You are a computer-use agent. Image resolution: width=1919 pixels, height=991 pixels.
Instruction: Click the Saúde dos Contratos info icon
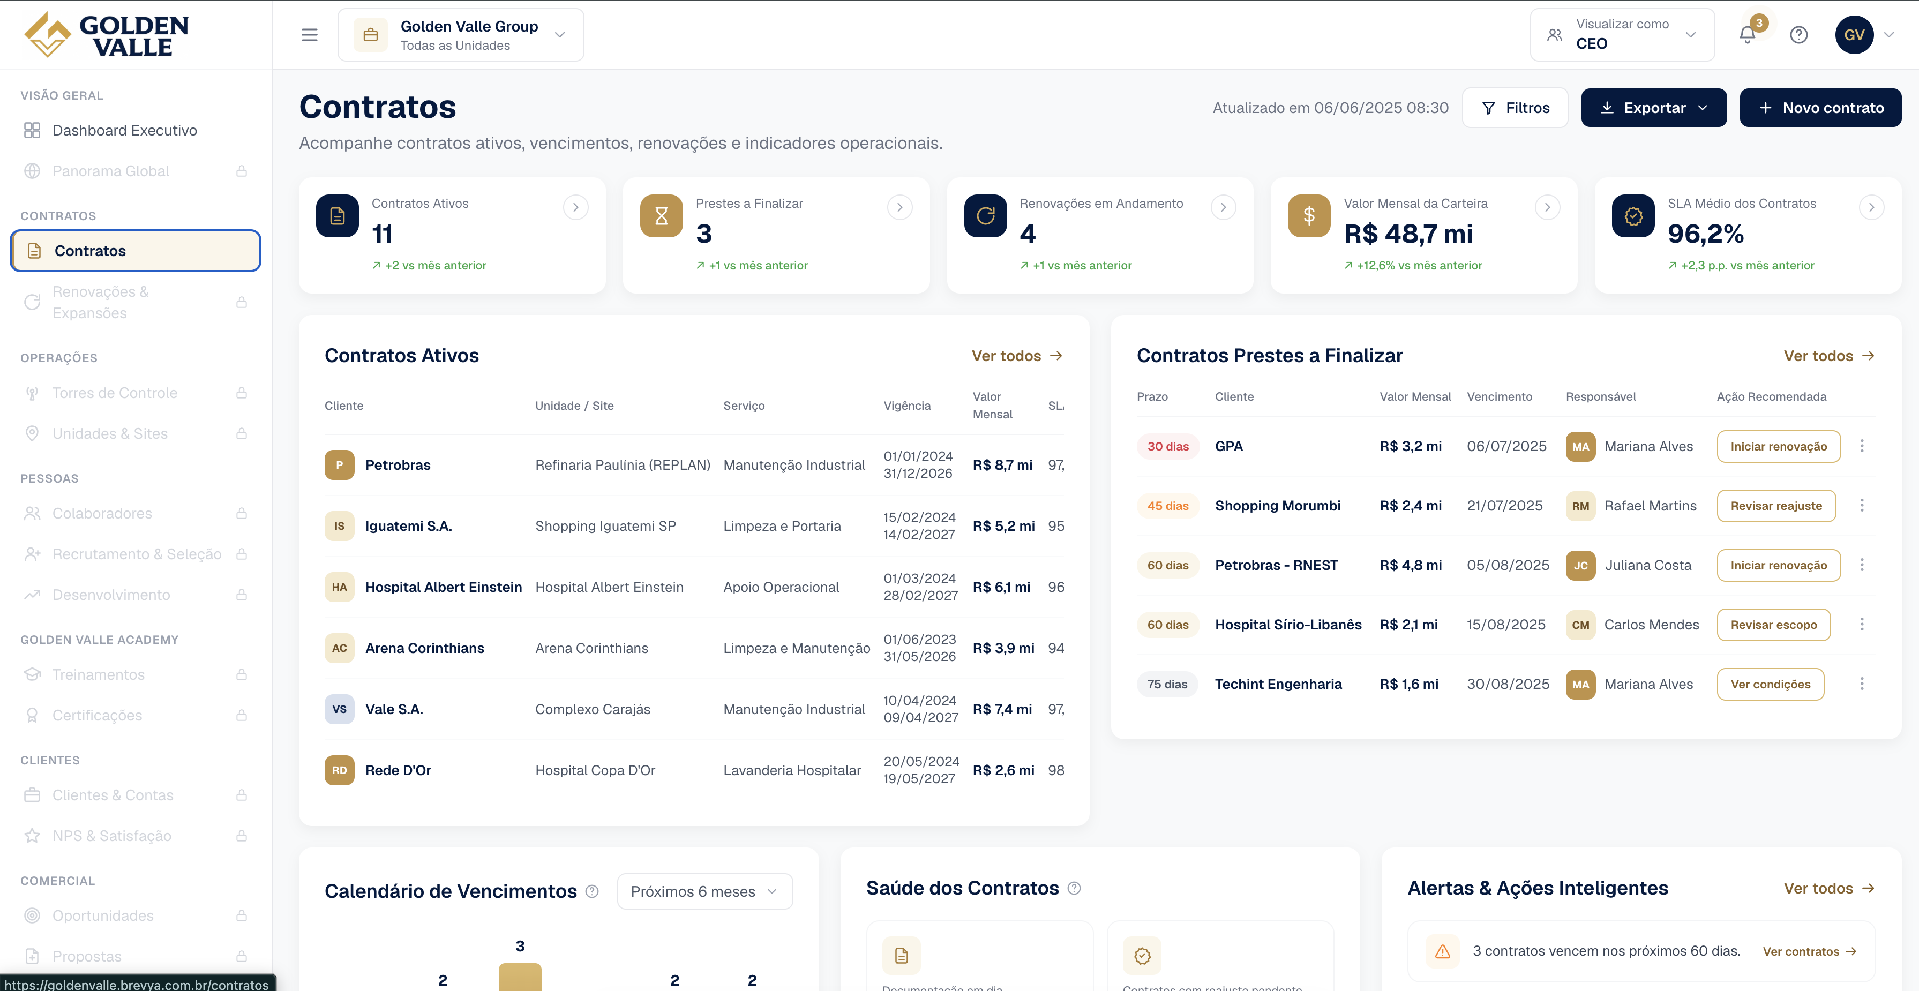click(x=1074, y=888)
